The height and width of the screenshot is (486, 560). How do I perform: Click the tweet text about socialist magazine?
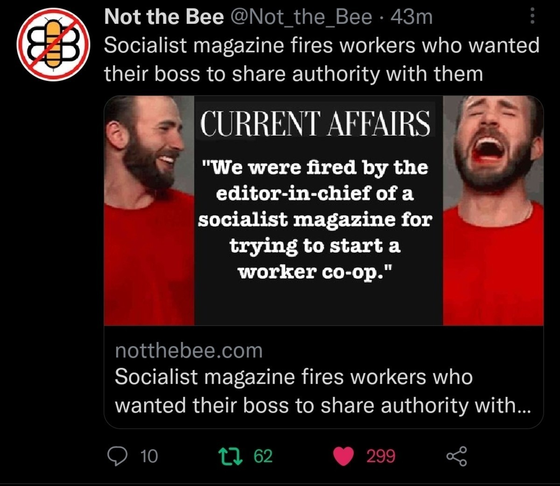[x=322, y=59]
